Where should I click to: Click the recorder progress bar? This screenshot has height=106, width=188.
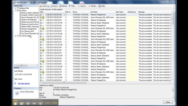(x=28, y=101)
